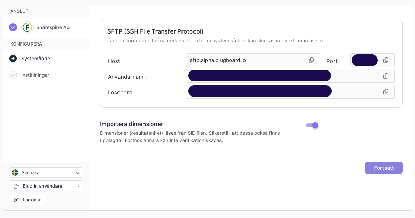Select the Systemflöde step
The width and height of the screenshot is (415, 218).
pos(36,59)
